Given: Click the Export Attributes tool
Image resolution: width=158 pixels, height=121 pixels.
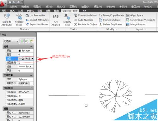Looking at the screenshot, I should tap(37, 24).
